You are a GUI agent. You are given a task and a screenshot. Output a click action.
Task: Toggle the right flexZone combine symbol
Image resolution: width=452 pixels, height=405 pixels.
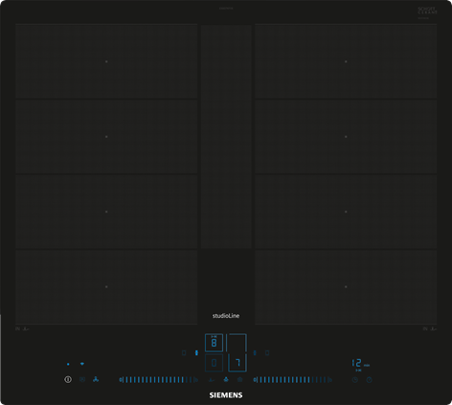click(255, 353)
